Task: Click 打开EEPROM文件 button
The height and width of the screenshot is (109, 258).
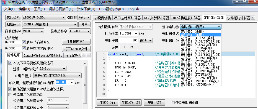Action: [x=76, y=49]
